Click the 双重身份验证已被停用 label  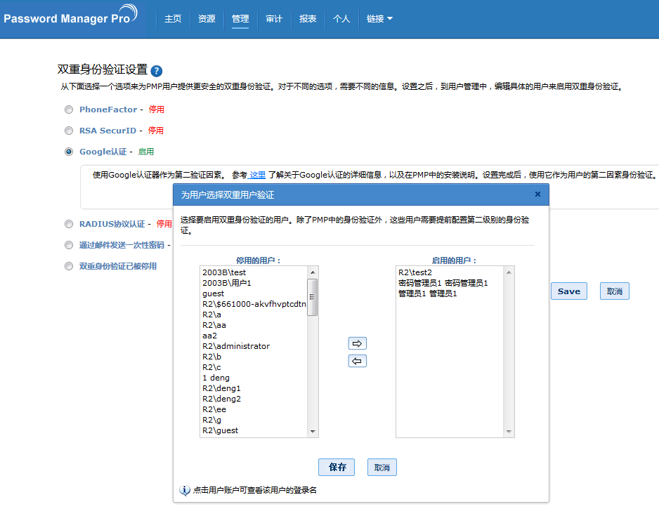(118, 266)
